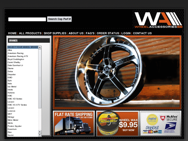Select KMC brand entry
The image size is (188, 141).
pyautogui.click(x=23, y=96)
